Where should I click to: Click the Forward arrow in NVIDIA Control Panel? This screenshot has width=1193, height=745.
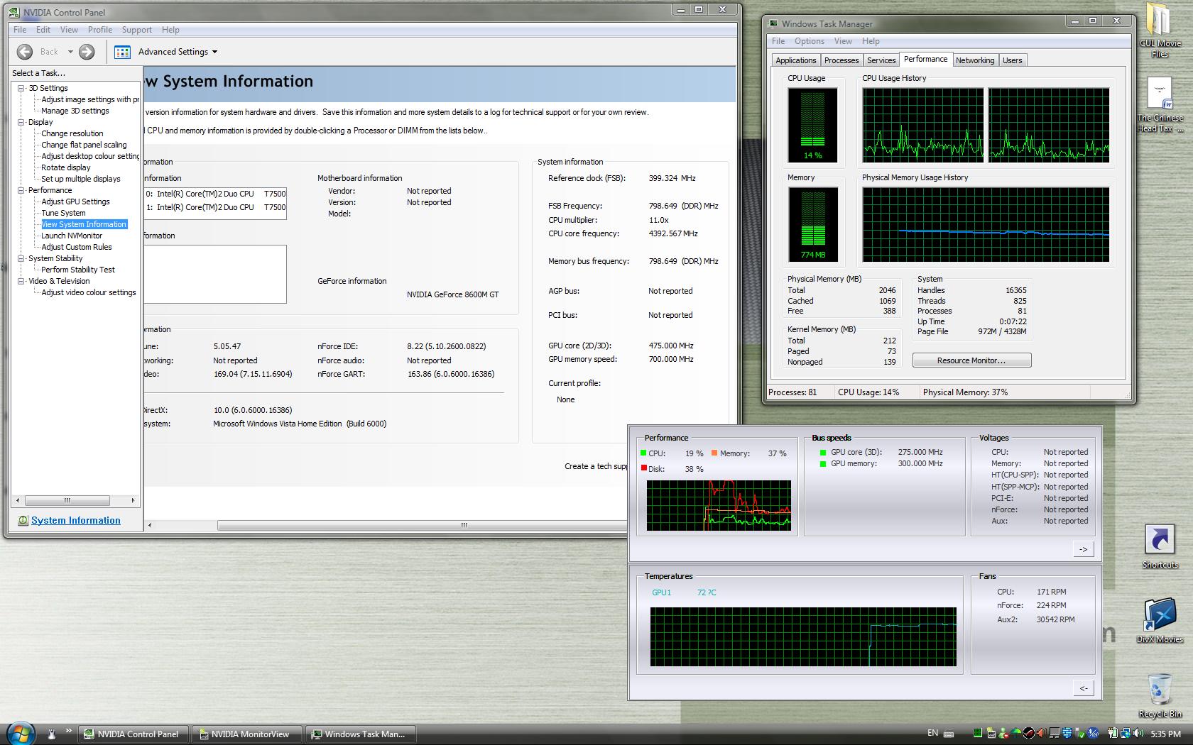coord(87,52)
